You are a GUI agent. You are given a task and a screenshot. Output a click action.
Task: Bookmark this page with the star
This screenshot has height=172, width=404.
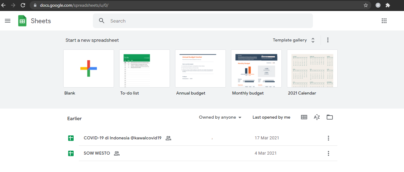(366, 5)
